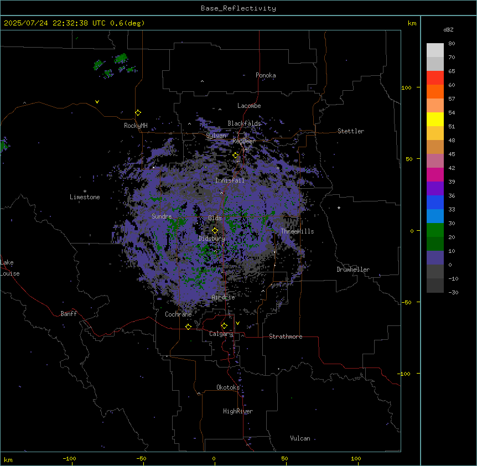Select the blue 33-36 dBZ legend swatch

point(435,202)
